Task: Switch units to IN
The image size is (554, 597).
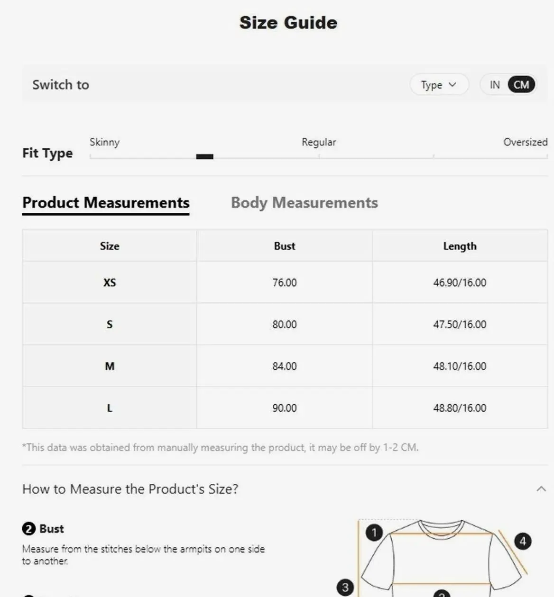Action: [x=495, y=85]
